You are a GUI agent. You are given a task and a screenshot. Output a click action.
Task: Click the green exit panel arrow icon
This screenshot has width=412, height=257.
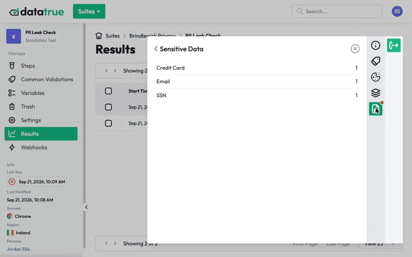click(x=394, y=45)
